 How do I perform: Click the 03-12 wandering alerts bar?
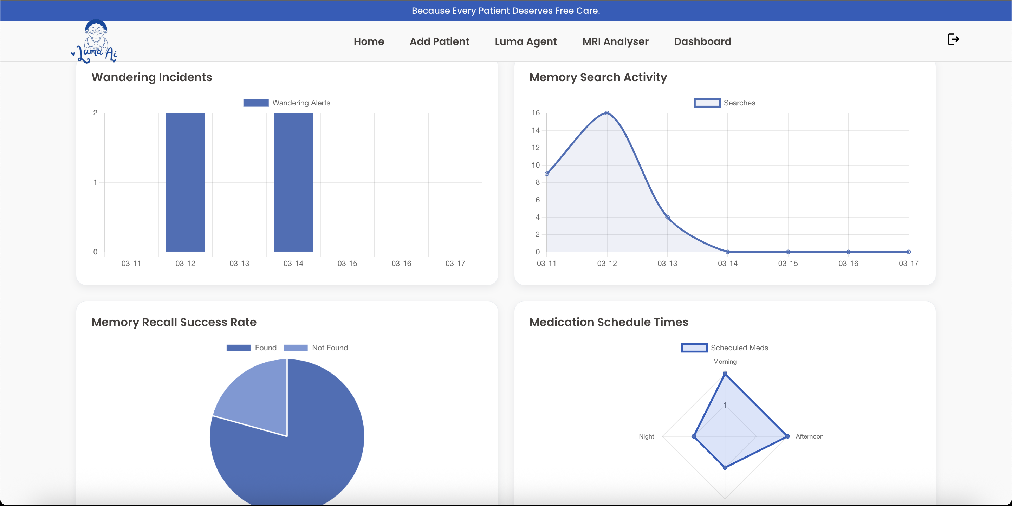pyautogui.click(x=185, y=182)
